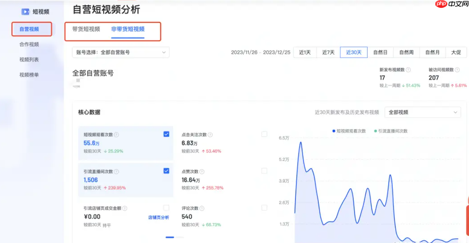This screenshot has width=469, height=243.
Task: Uncheck the 引流直播间次数 metric checkbox
Action: pyautogui.click(x=166, y=171)
